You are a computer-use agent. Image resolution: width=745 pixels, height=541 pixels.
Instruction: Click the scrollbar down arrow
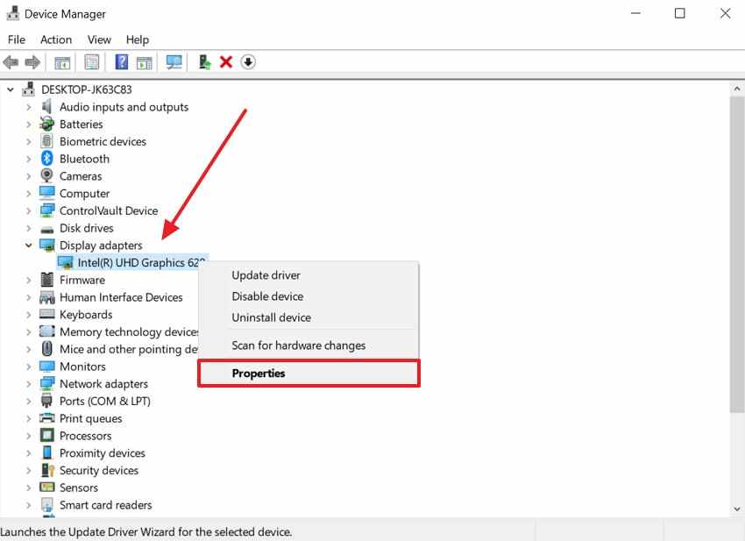click(x=737, y=509)
